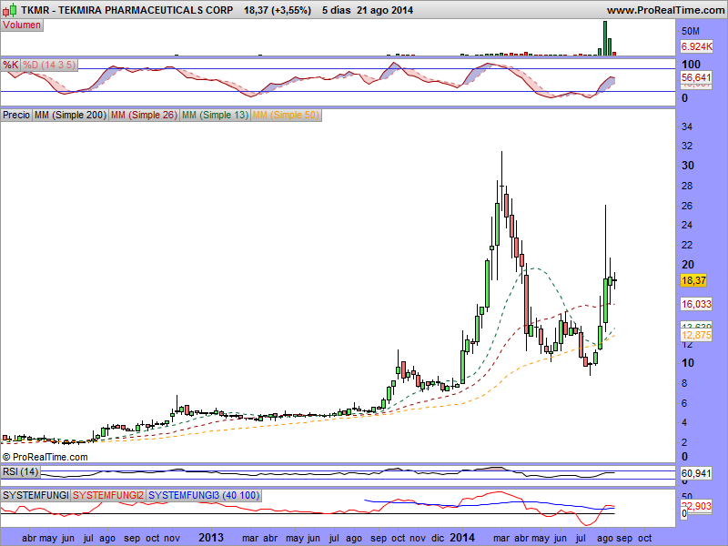Click the 56,641 stochastic value tag
728x546 pixels.
[x=696, y=77]
